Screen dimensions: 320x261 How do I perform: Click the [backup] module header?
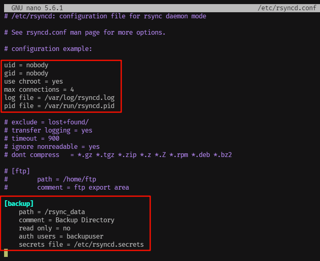tap(19, 204)
